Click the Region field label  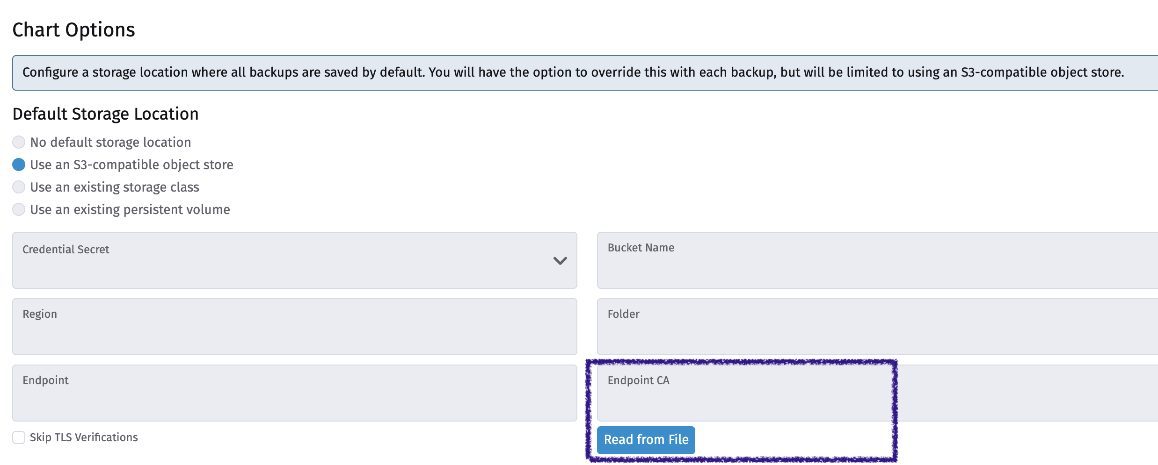[40, 314]
